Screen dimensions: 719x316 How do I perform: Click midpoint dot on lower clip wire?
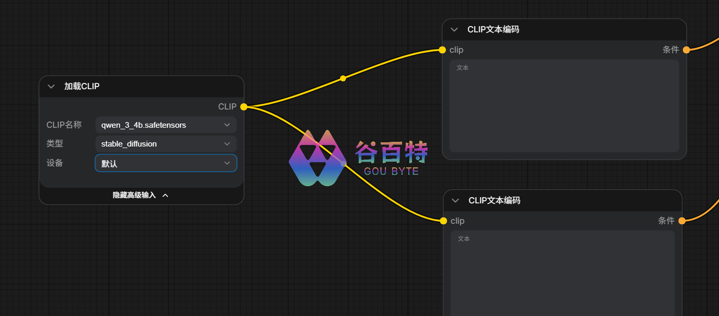343,164
